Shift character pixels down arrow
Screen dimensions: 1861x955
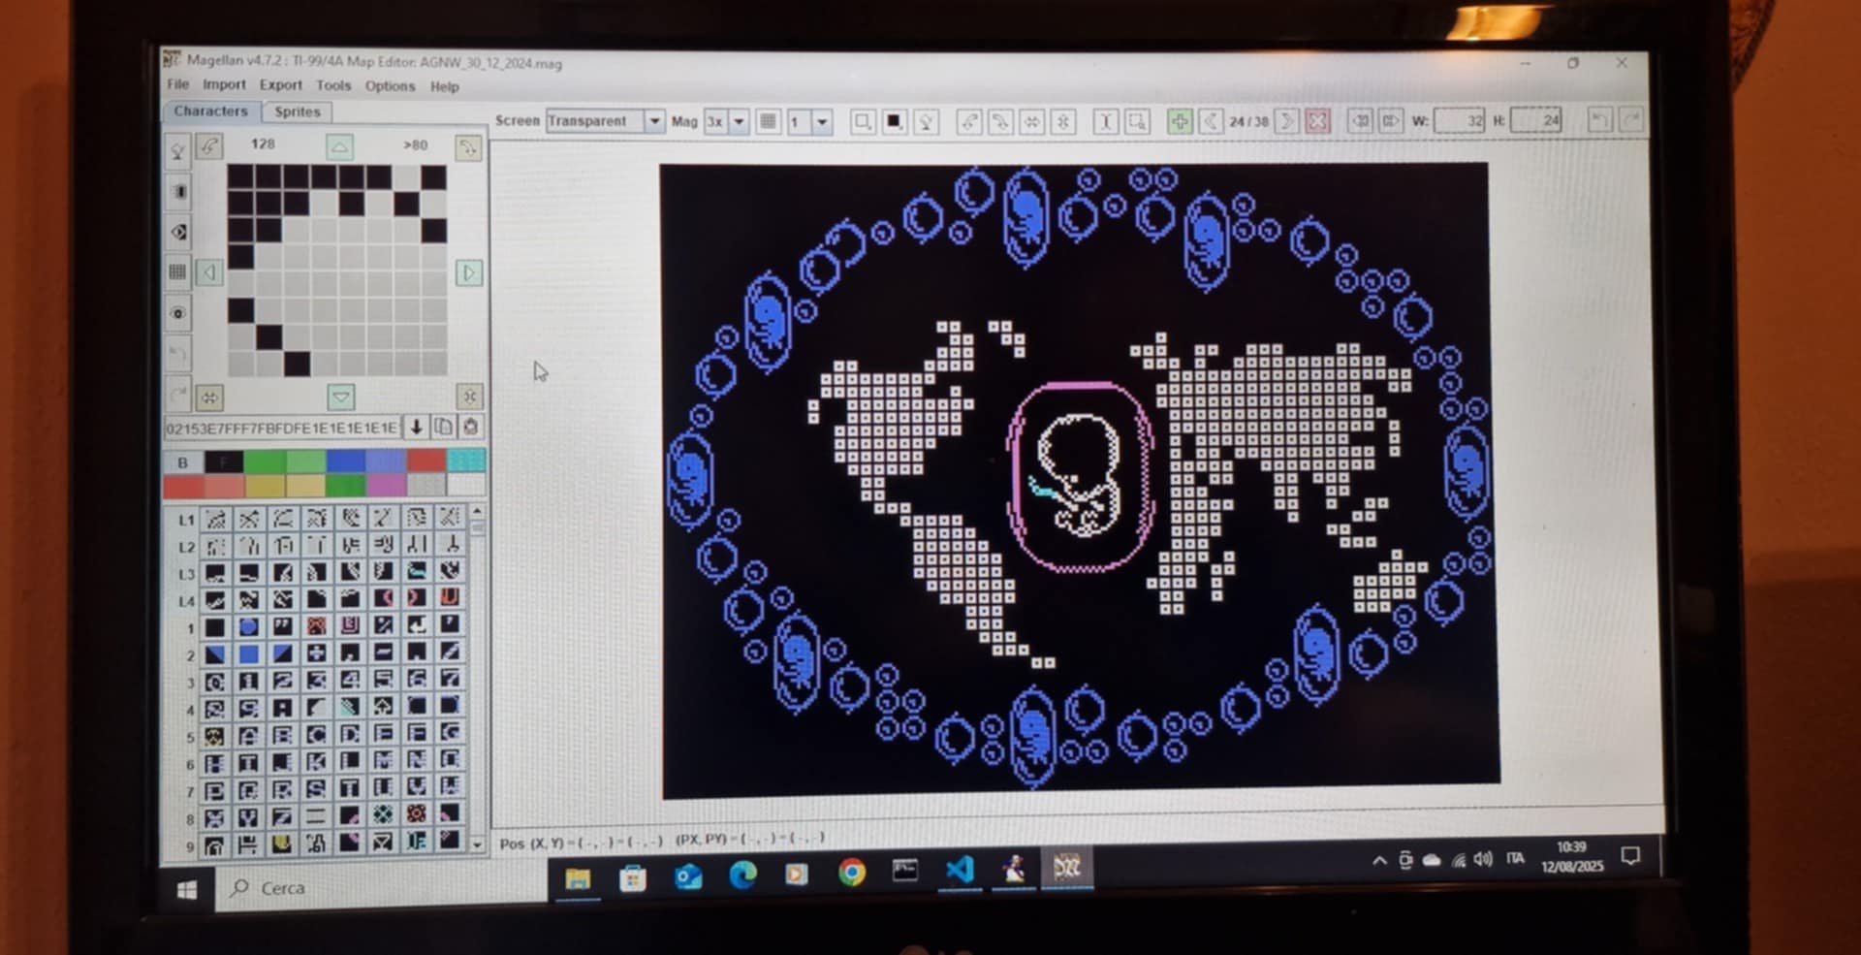[x=340, y=397]
